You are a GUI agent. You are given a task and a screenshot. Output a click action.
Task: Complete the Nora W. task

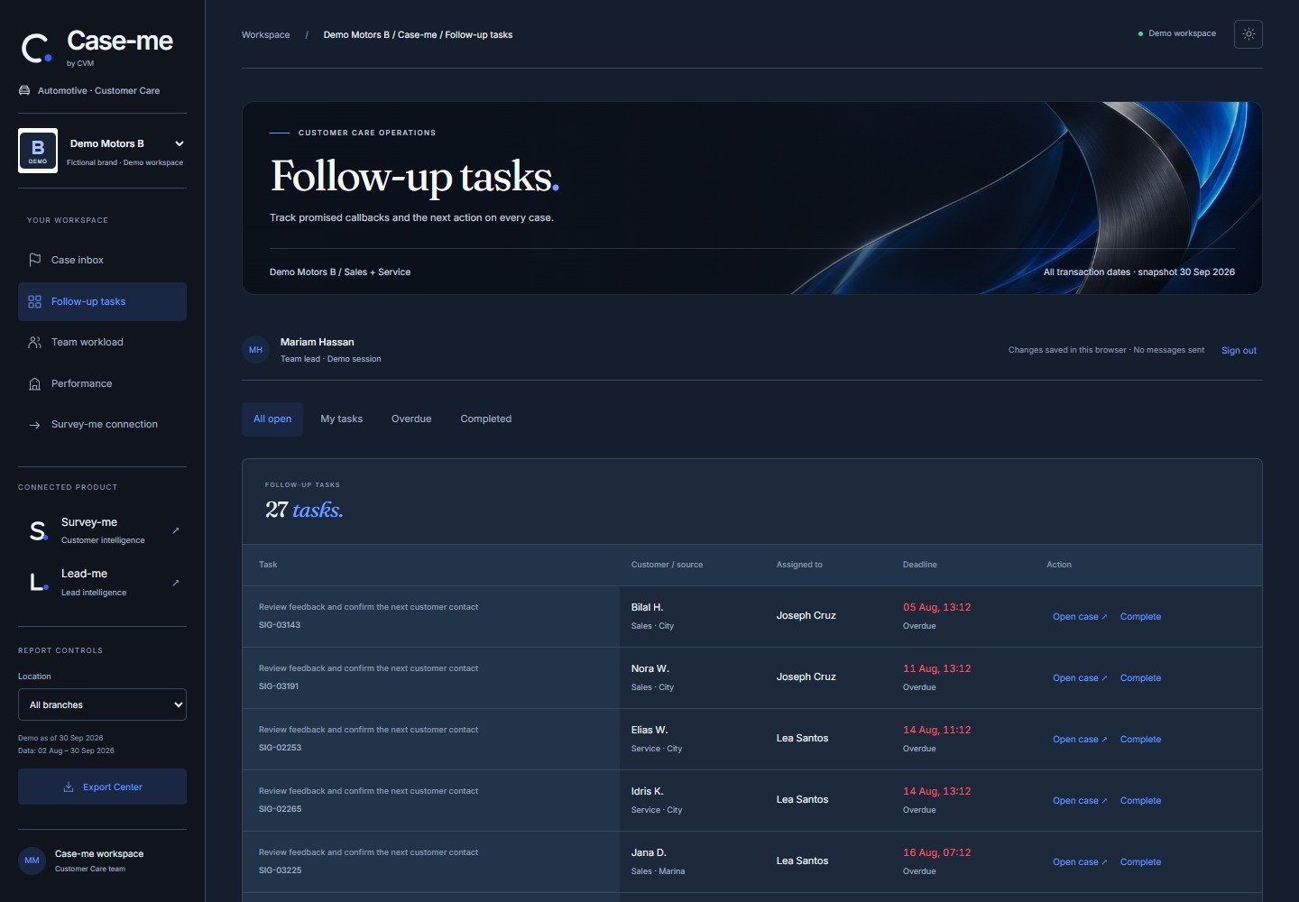[x=1140, y=678]
